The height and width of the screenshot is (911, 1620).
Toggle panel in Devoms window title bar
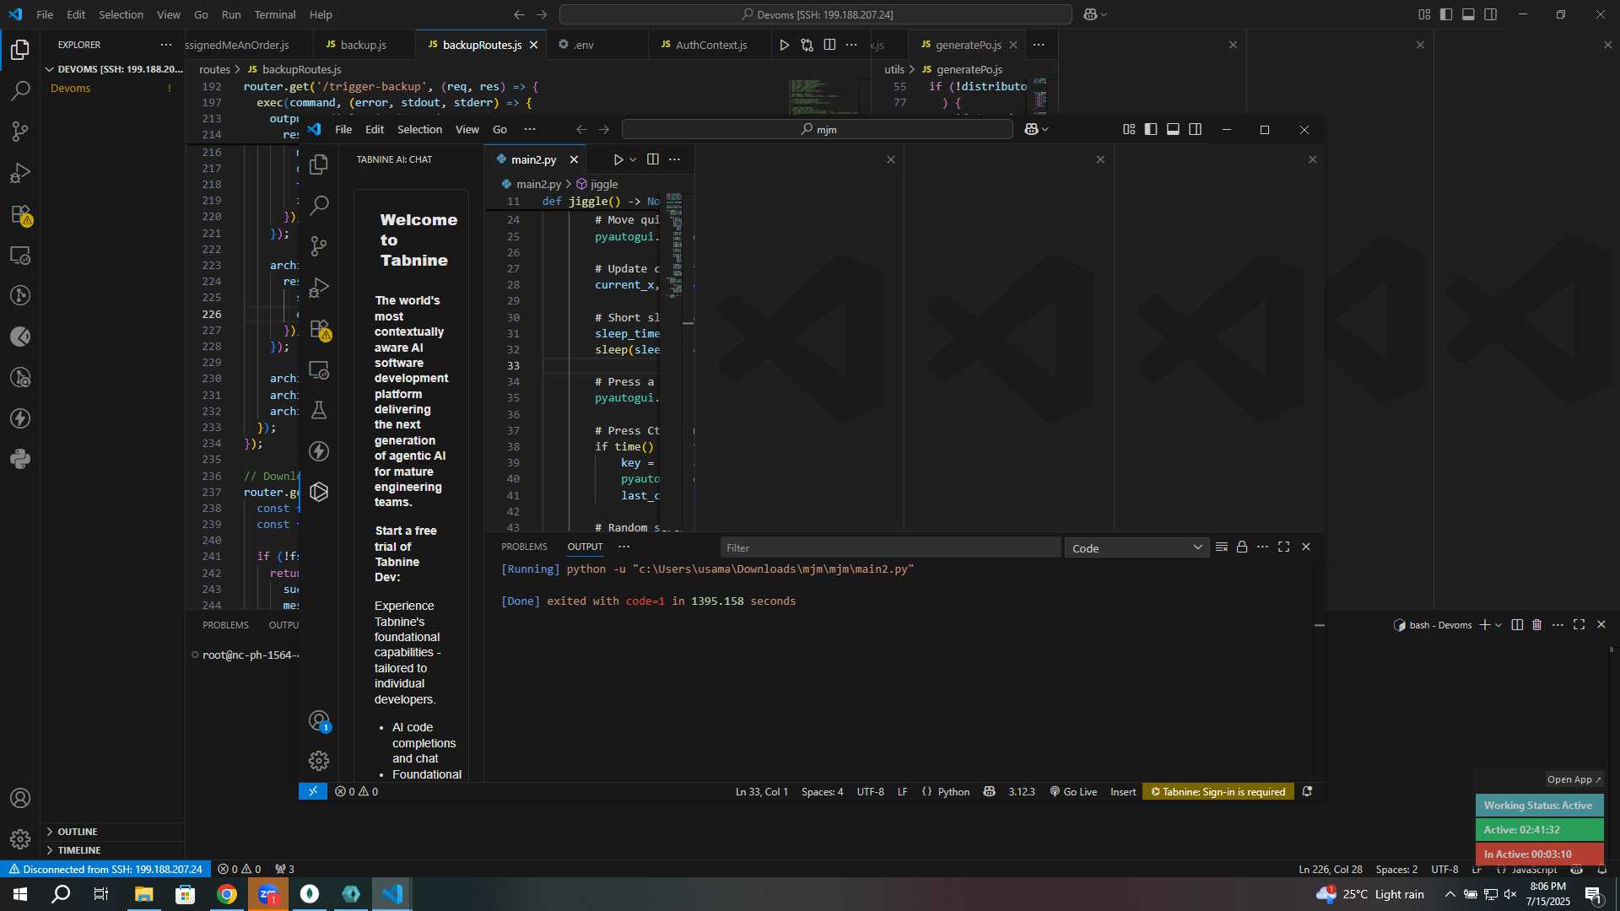point(1468,14)
